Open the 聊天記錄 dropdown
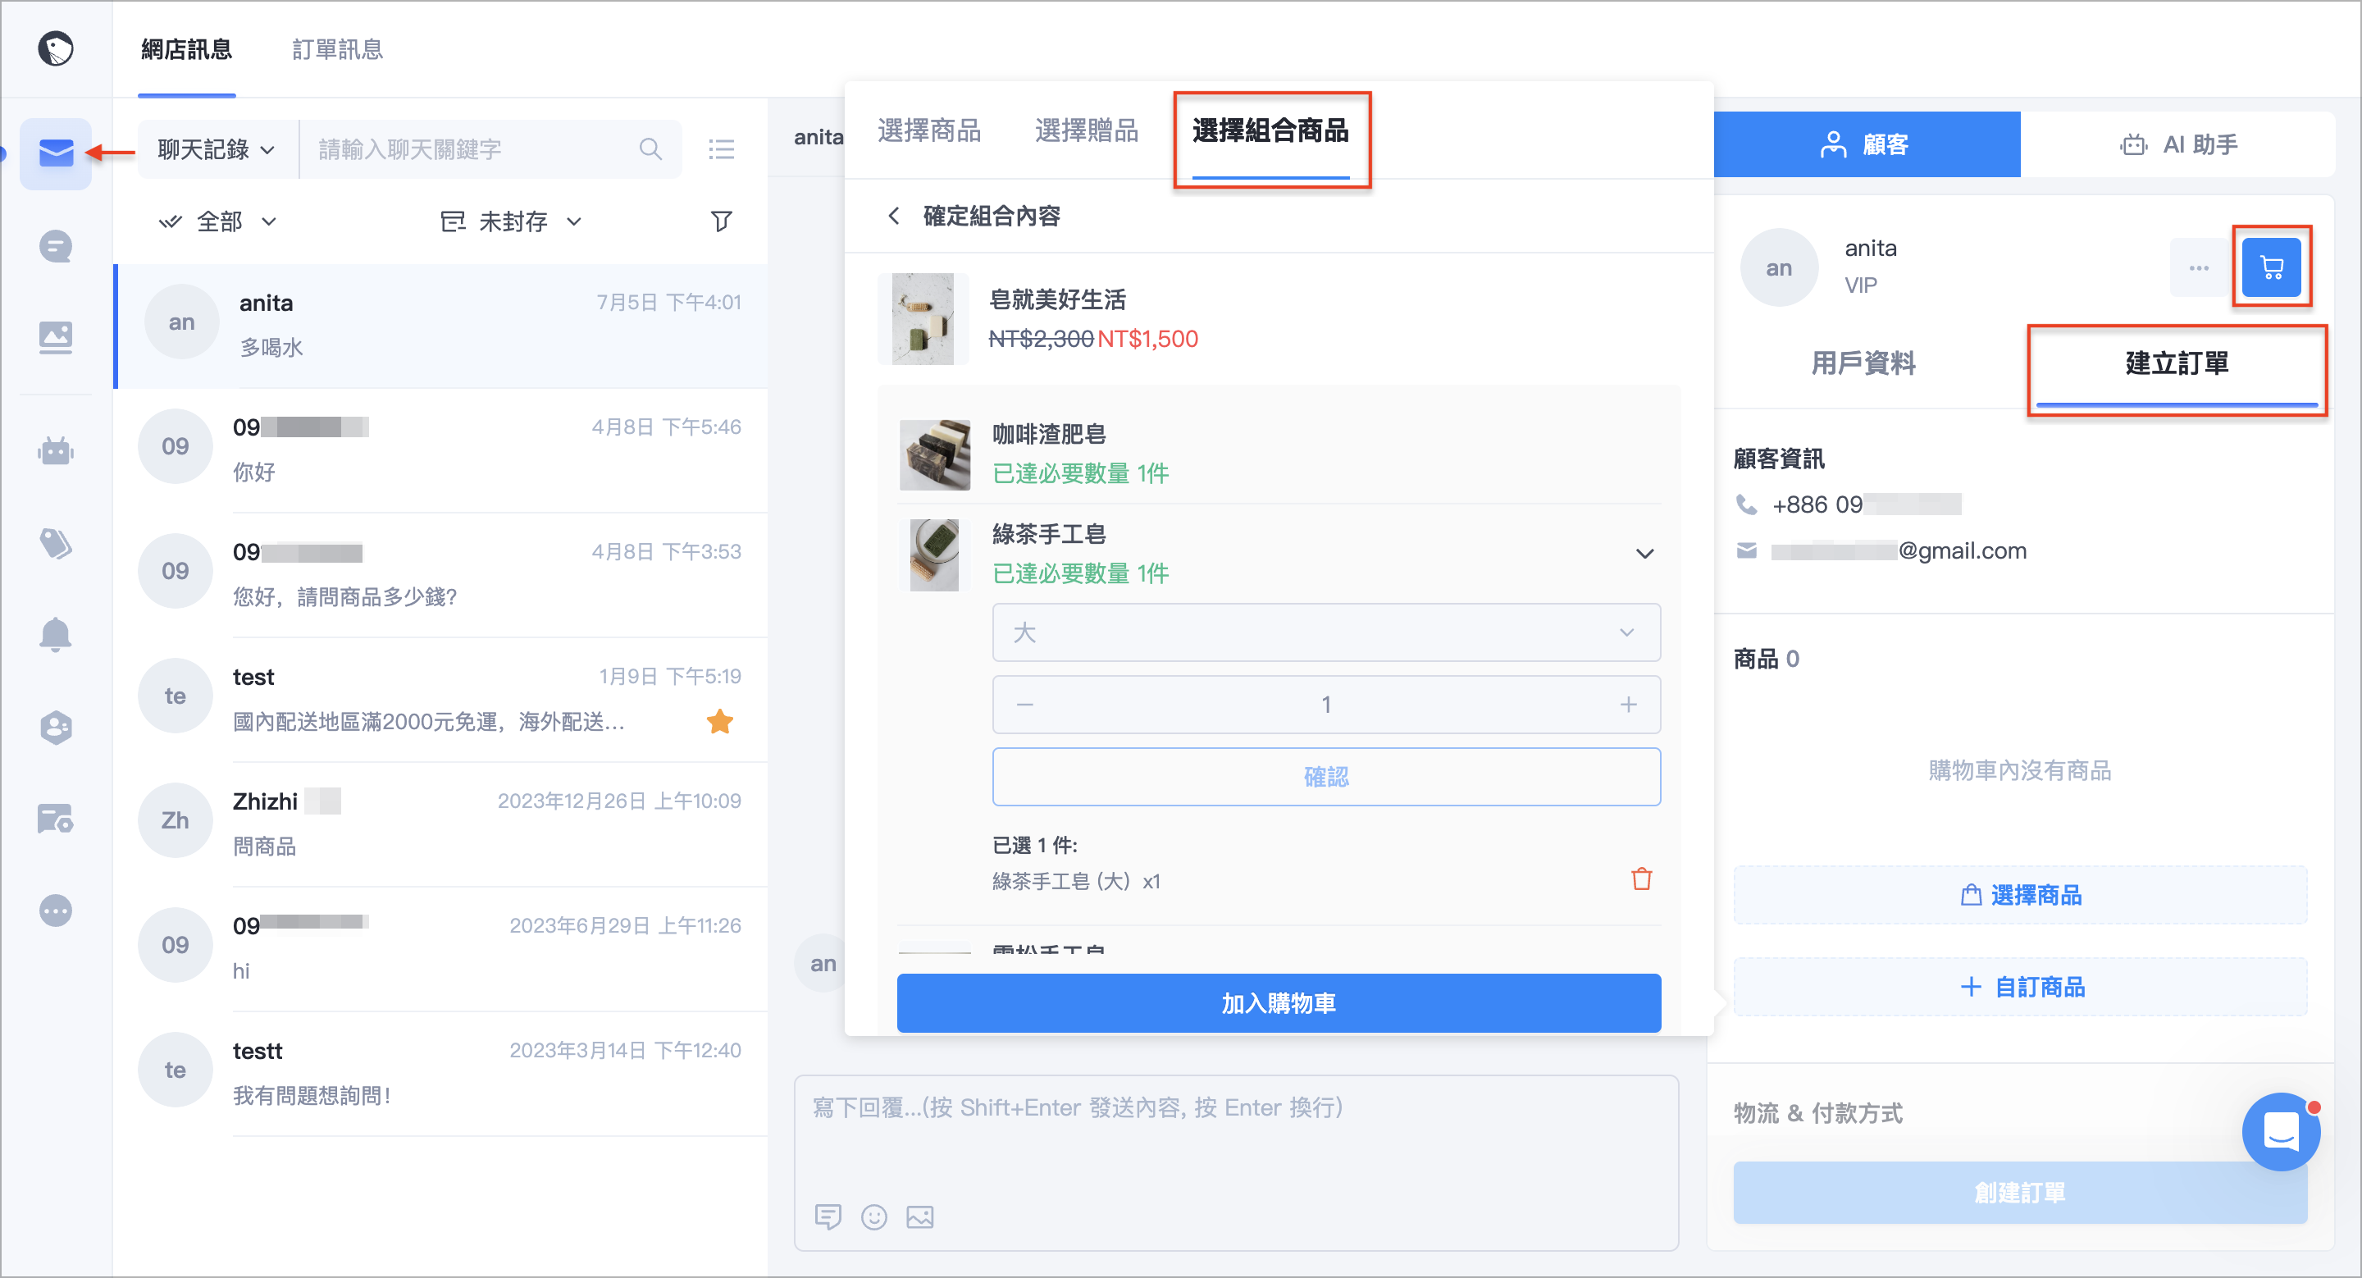 coord(217,148)
